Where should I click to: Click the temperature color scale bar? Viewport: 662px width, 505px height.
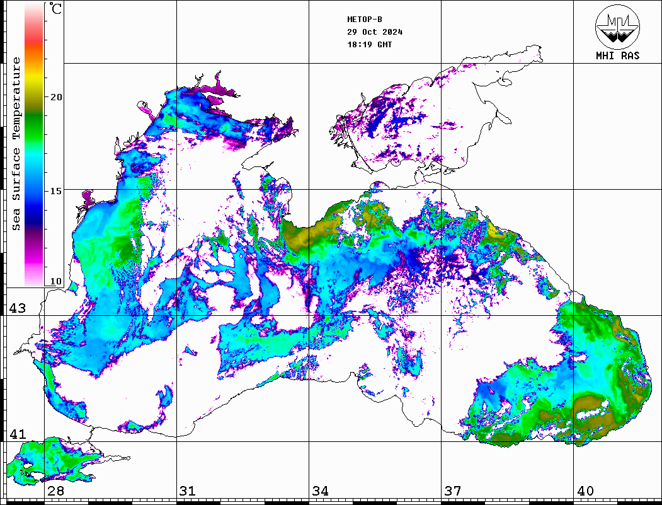click(34, 145)
